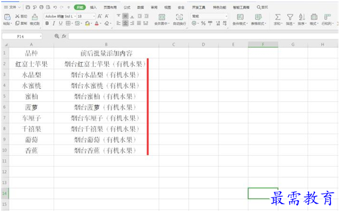The image size is (339, 216).
Task: Click the 筛选 filter funnel icon
Action: tap(290, 17)
